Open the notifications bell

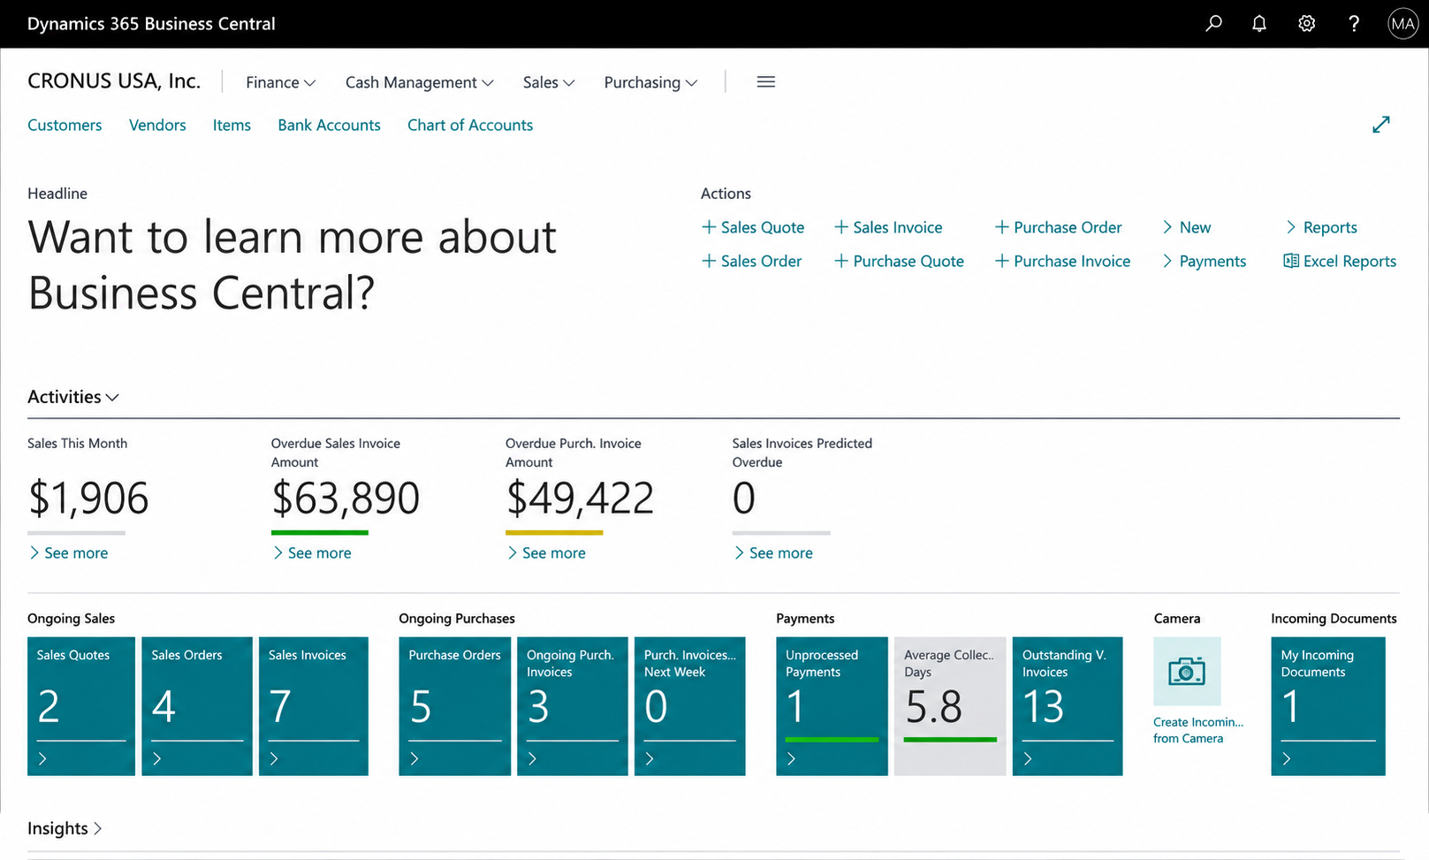[x=1259, y=24]
